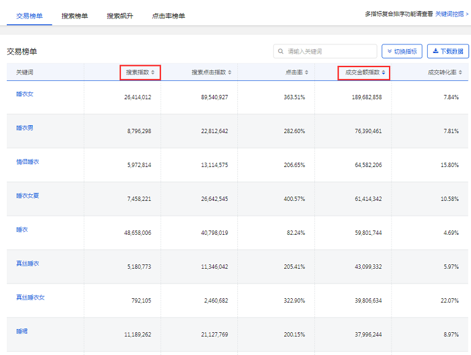
Task: Click the 睡裙 keyword link
Action: tap(22, 332)
